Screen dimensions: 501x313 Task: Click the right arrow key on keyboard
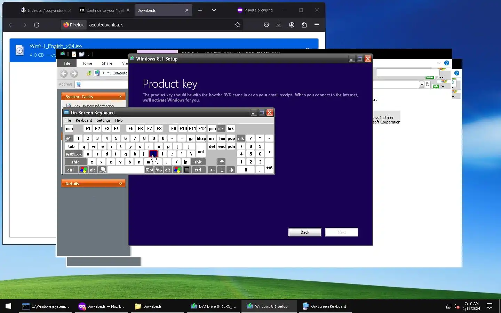coord(231,170)
